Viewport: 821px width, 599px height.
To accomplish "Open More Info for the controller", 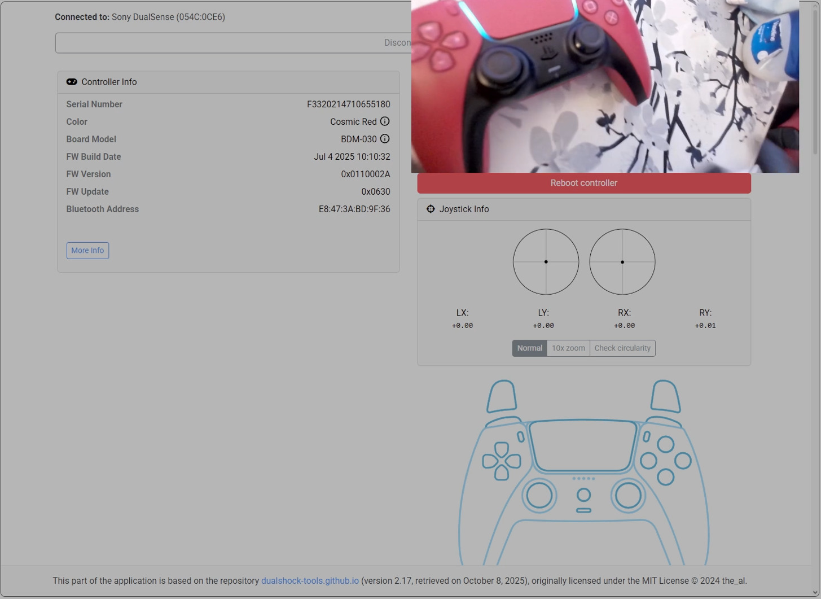I will pyautogui.click(x=87, y=251).
